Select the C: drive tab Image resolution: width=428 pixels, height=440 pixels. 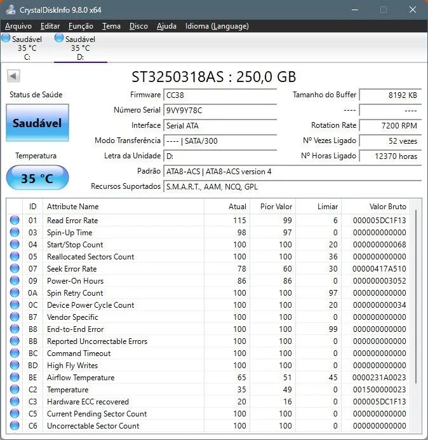point(27,48)
